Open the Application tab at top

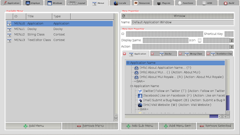click(11, 3)
